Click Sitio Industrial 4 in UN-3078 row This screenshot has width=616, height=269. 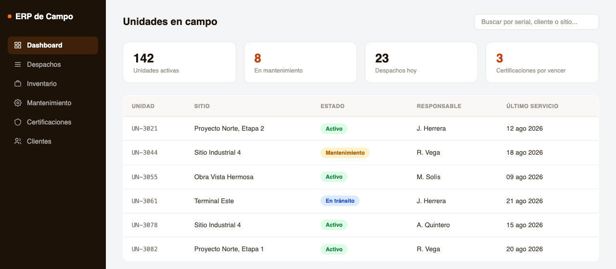[x=218, y=225]
